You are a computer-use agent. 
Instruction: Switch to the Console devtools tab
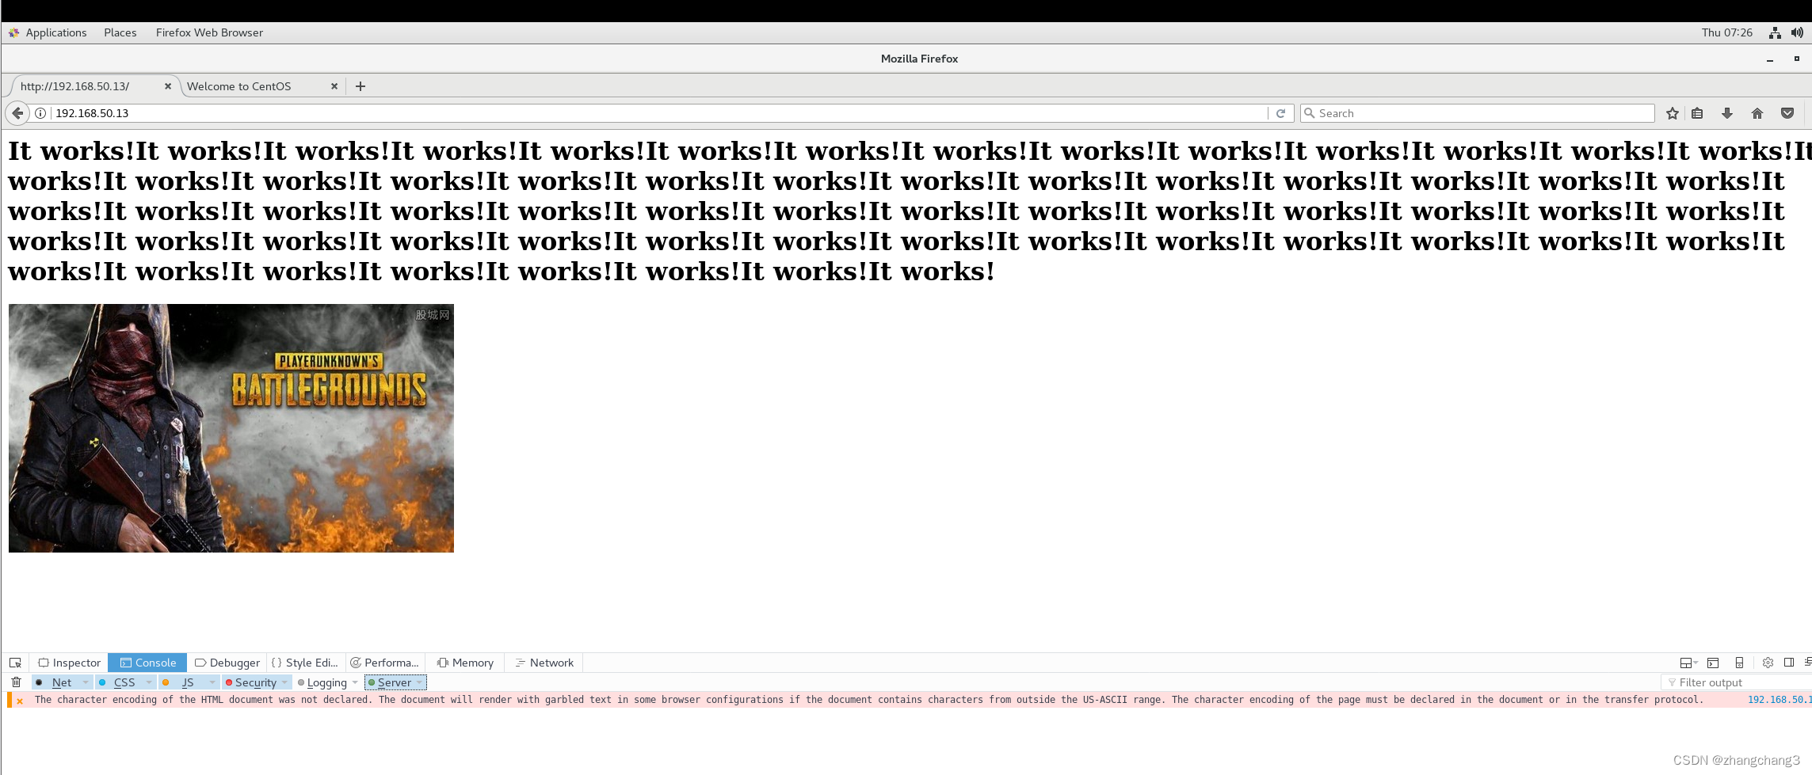click(x=147, y=663)
